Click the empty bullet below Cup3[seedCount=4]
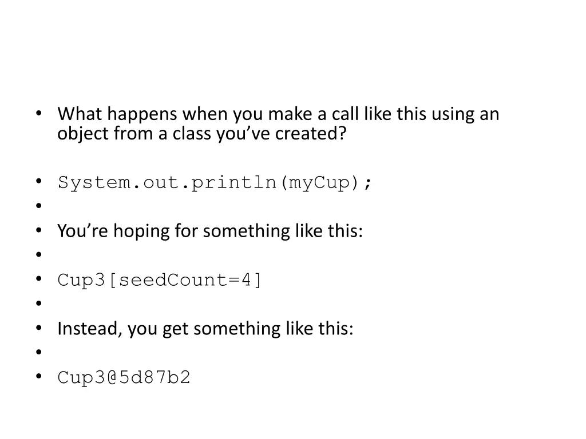Screen dimensions: 586x439 pyautogui.click(x=39, y=303)
